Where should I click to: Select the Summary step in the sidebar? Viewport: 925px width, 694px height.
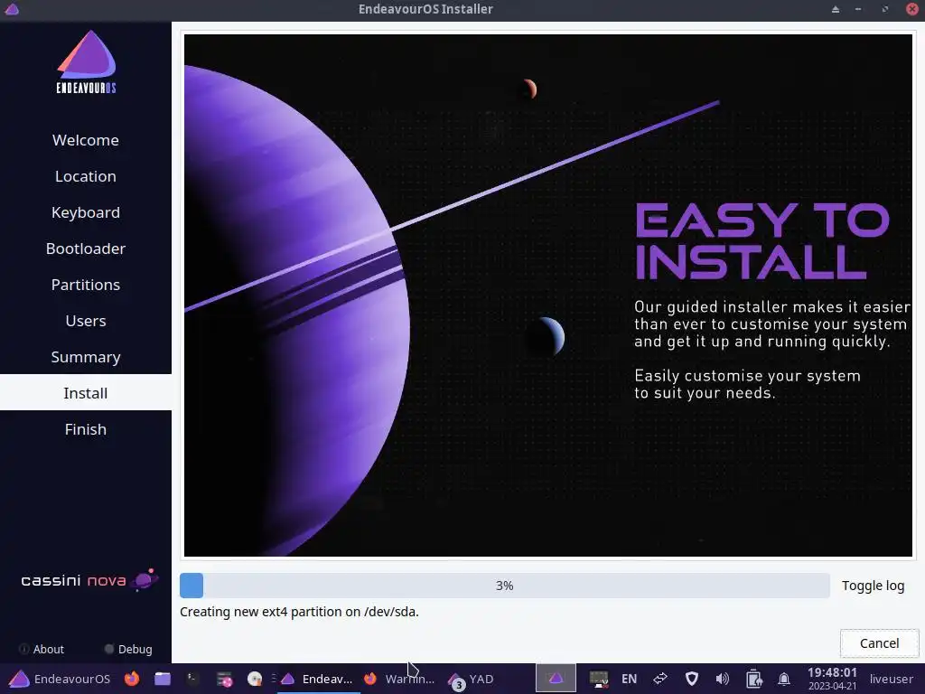coord(86,357)
